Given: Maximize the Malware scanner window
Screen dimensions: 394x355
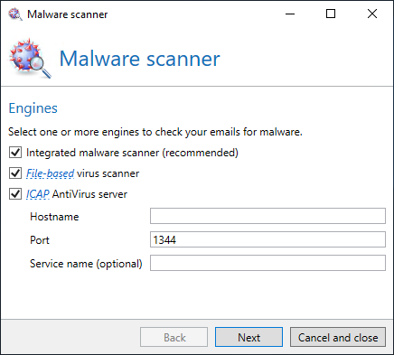Looking at the screenshot, I should (331, 14).
